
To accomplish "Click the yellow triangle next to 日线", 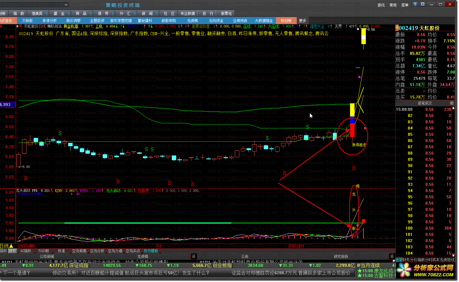I will point(11,246).
